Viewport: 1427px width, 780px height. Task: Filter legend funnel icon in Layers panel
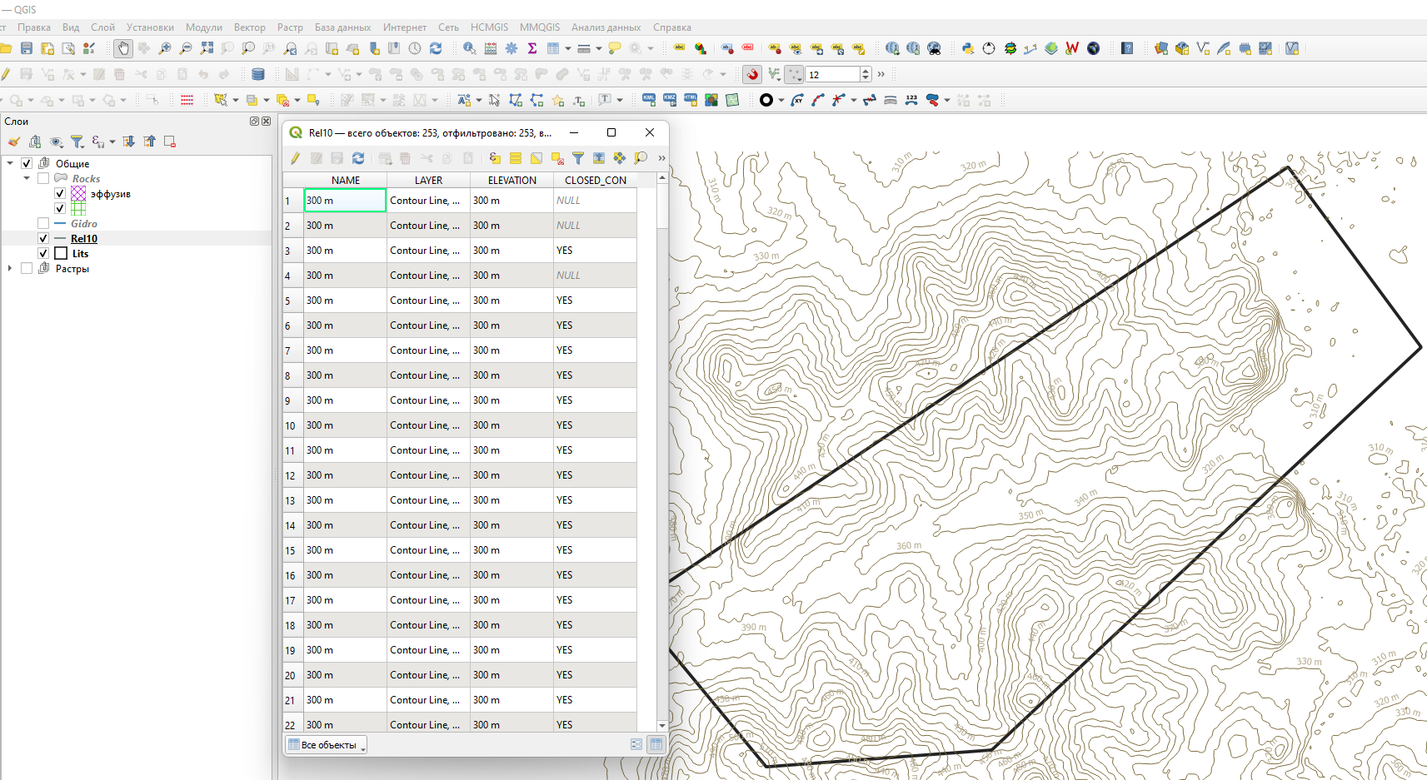click(x=77, y=142)
